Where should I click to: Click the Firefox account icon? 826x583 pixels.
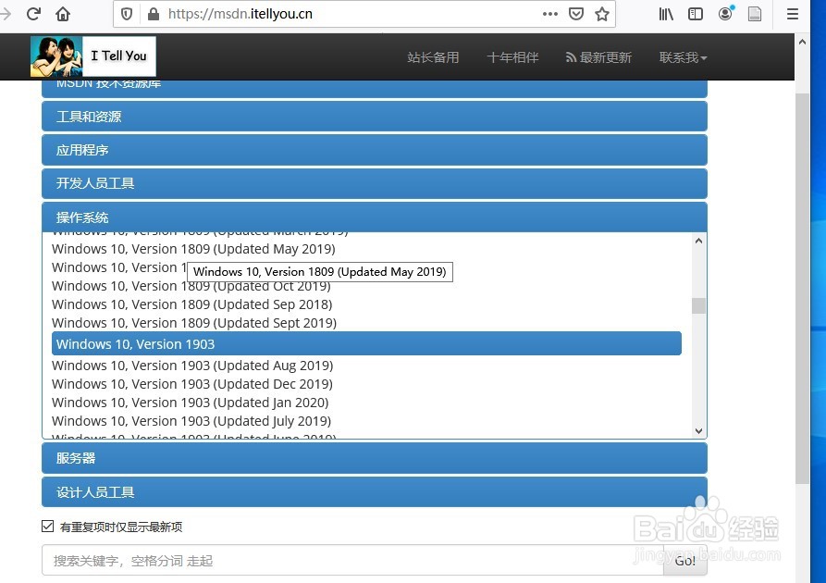click(725, 14)
